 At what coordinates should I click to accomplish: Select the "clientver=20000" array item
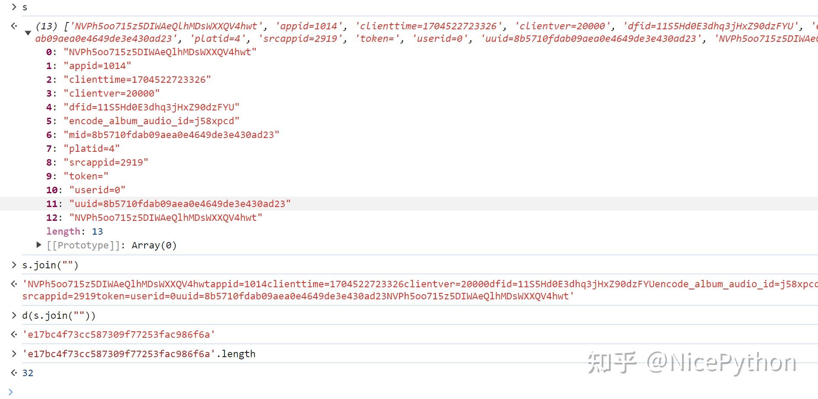point(111,93)
